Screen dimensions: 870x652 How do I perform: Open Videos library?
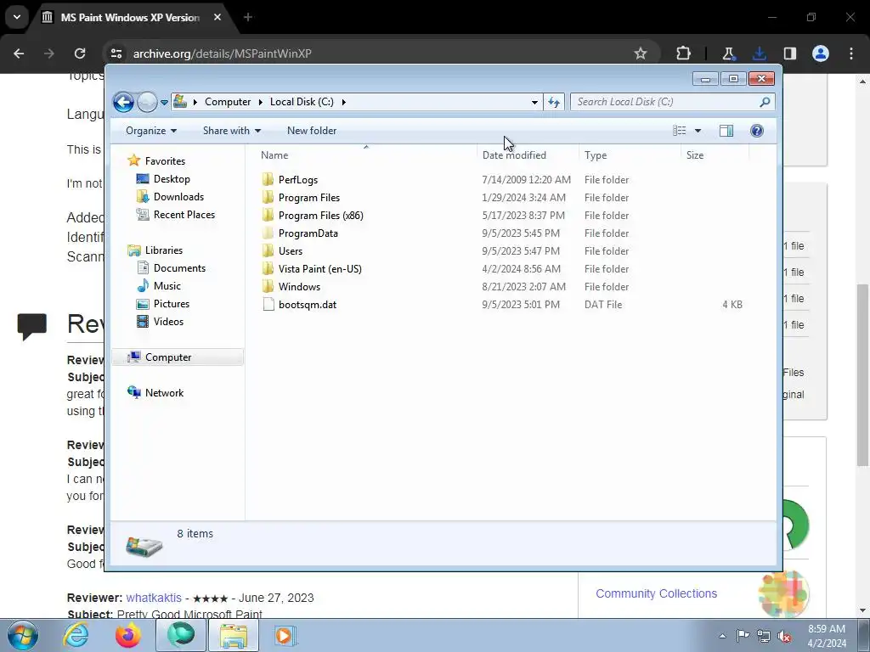tap(168, 322)
